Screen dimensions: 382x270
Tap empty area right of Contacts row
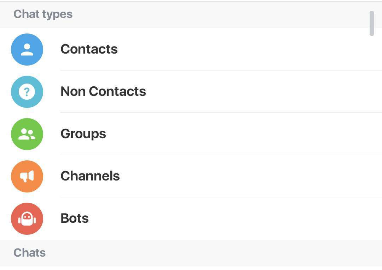[244, 50]
